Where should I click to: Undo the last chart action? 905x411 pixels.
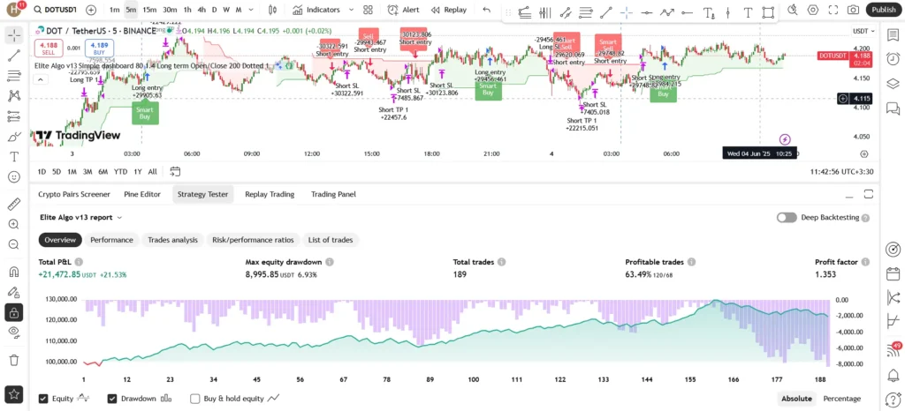pos(487,10)
